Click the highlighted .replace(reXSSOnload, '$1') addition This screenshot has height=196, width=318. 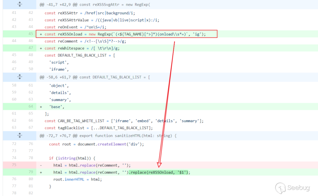tap(159, 172)
